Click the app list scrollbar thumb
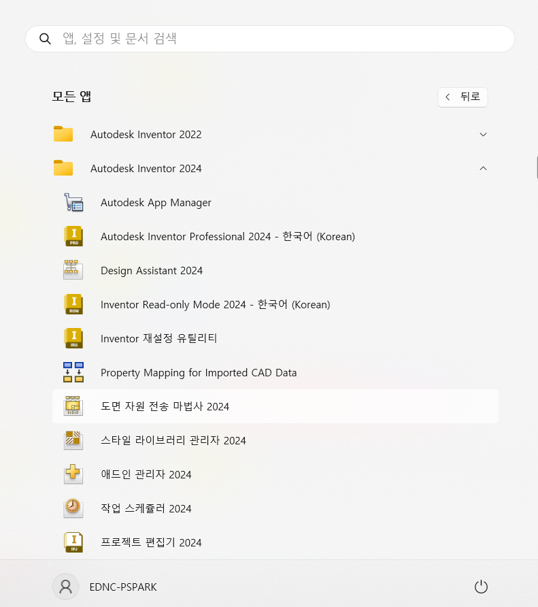This screenshot has width=538, height=607. click(x=537, y=167)
